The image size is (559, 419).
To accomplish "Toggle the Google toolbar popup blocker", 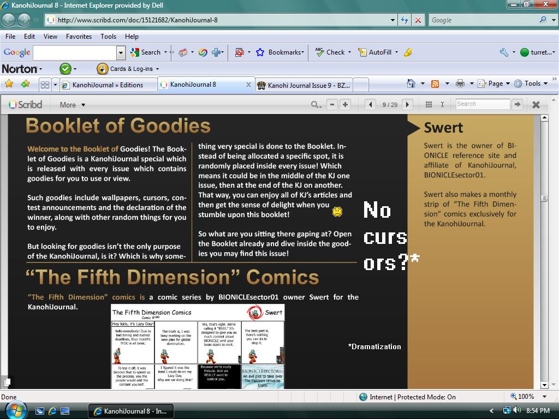I will pos(239,52).
